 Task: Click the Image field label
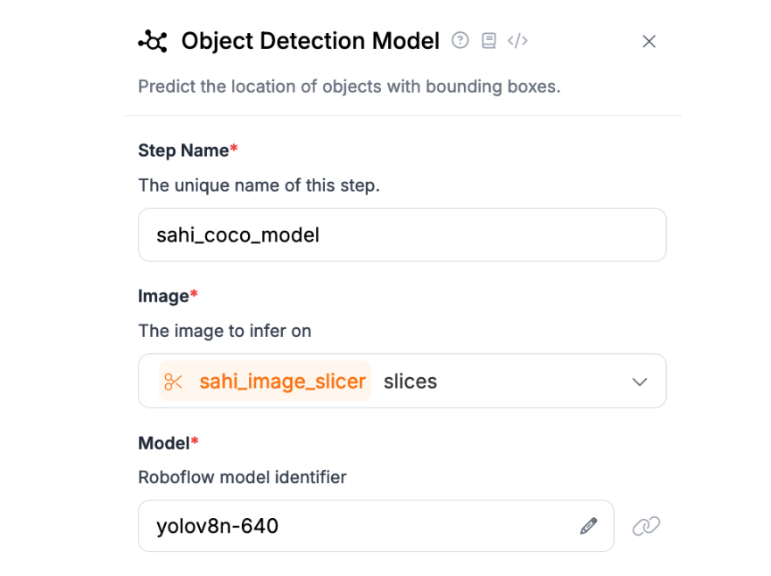coord(164,296)
